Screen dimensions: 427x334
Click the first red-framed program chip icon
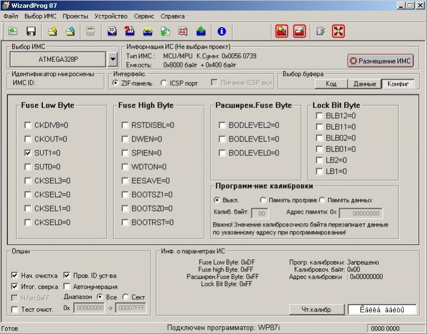point(281,32)
